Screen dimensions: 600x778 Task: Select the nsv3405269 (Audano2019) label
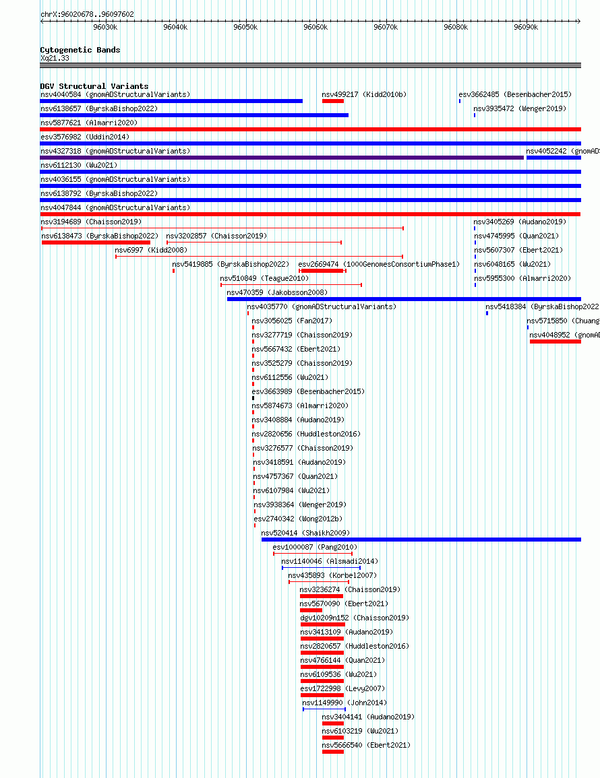pyautogui.click(x=520, y=222)
